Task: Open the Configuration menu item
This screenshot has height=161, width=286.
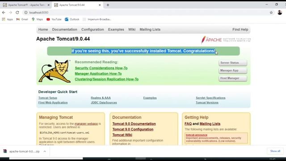Action: [93, 30]
